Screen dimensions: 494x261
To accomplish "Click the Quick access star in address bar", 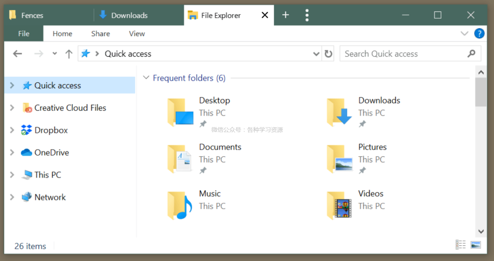I will [86, 53].
